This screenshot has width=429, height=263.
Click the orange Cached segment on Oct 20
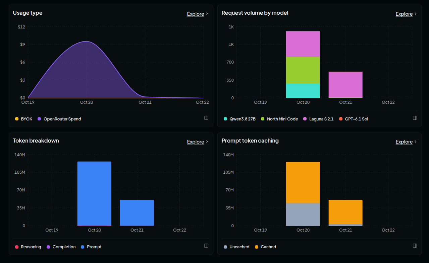click(x=303, y=182)
